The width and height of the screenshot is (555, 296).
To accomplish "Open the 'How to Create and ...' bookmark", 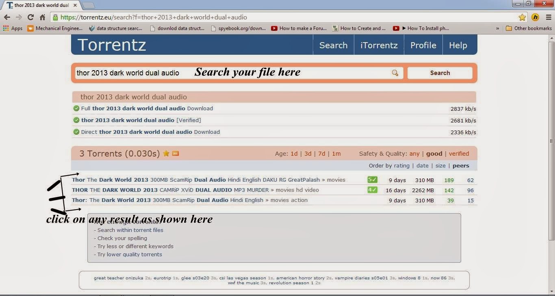I will pos(359,28).
